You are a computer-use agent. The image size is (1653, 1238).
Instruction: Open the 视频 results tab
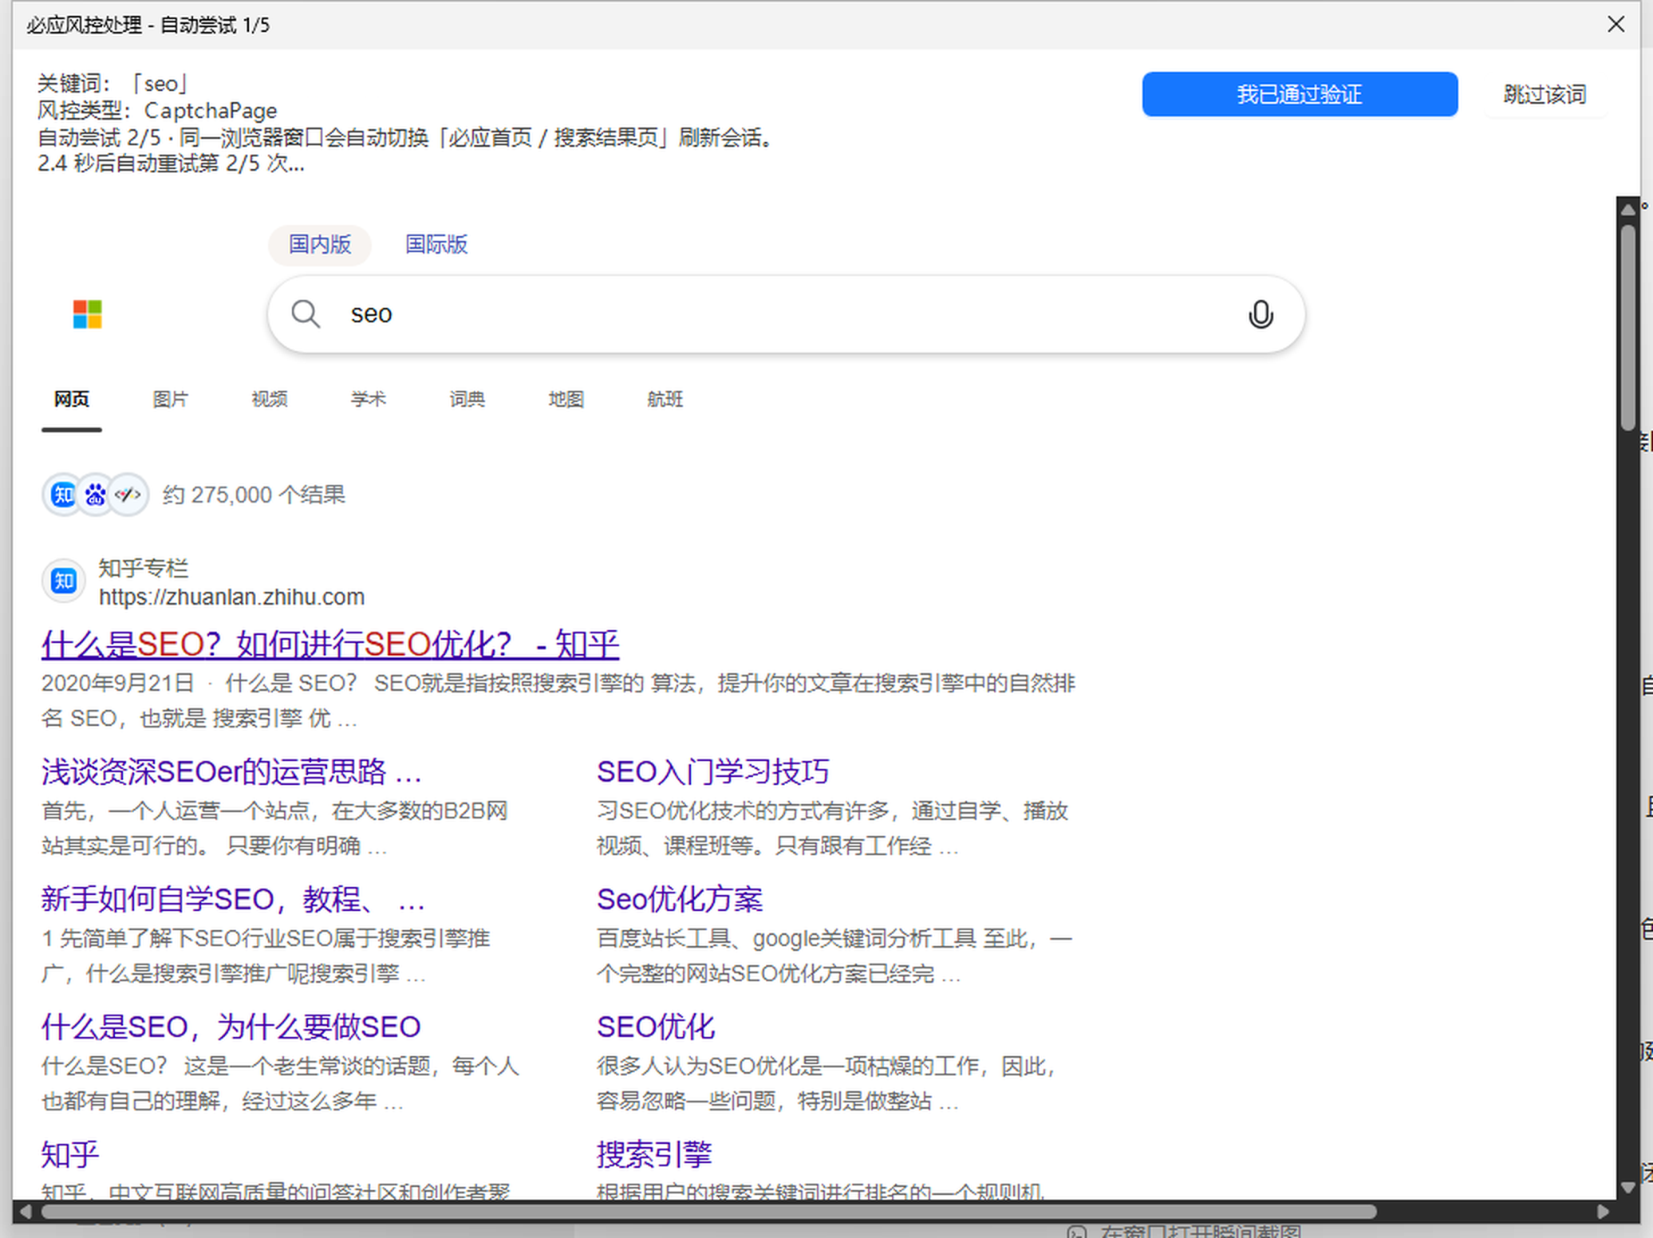coord(270,399)
